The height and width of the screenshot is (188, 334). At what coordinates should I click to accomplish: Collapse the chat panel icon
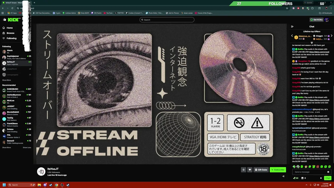coord(292,27)
